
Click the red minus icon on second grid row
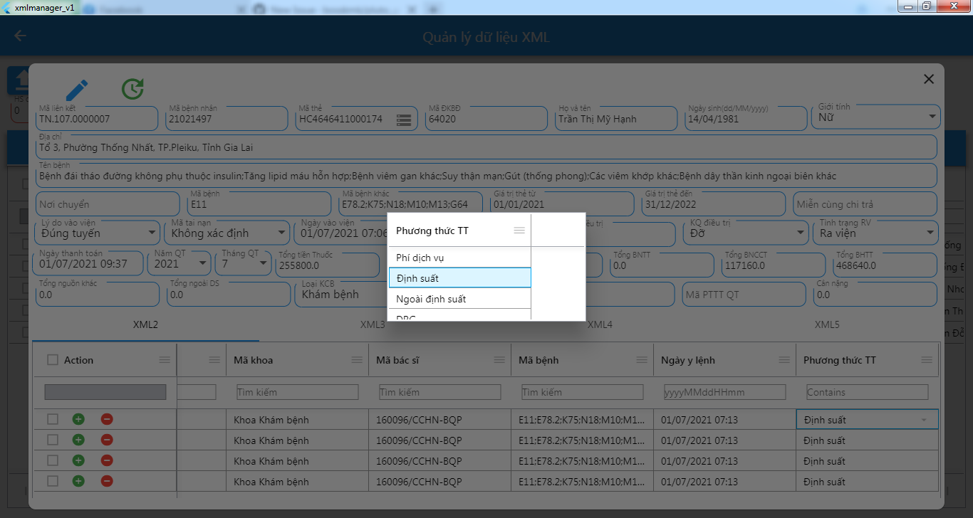click(107, 440)
